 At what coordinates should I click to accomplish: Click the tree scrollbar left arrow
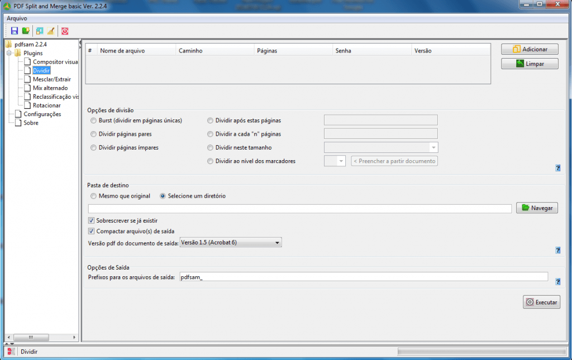click(x=9, y=338)
